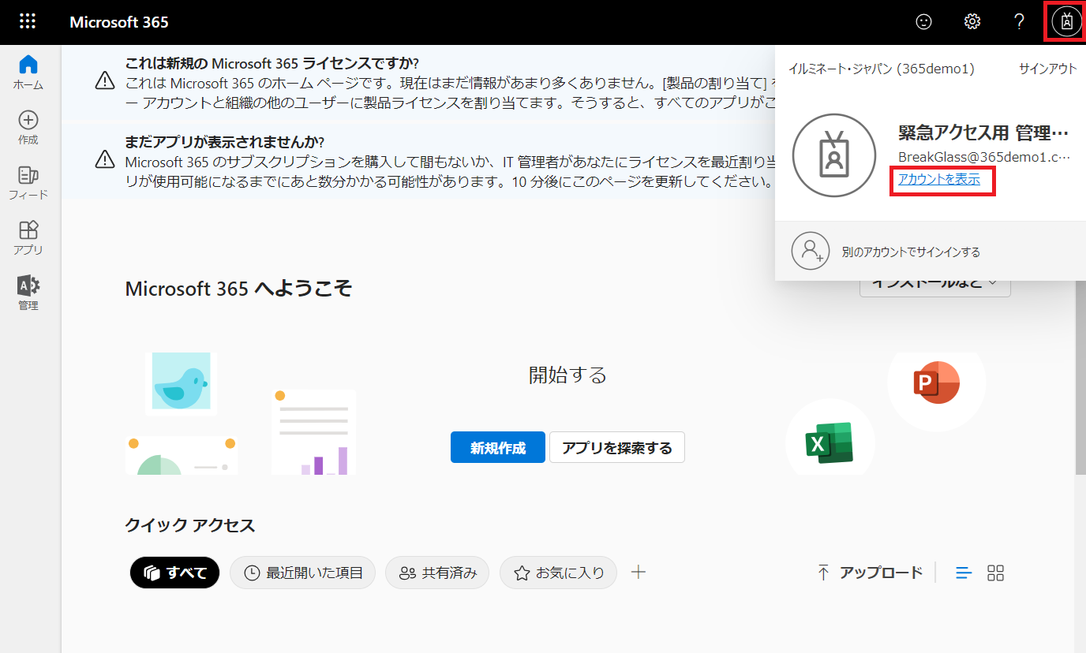The image size is (1086, 653).
Task: Click the アップロード button
Action: [870, 573]
